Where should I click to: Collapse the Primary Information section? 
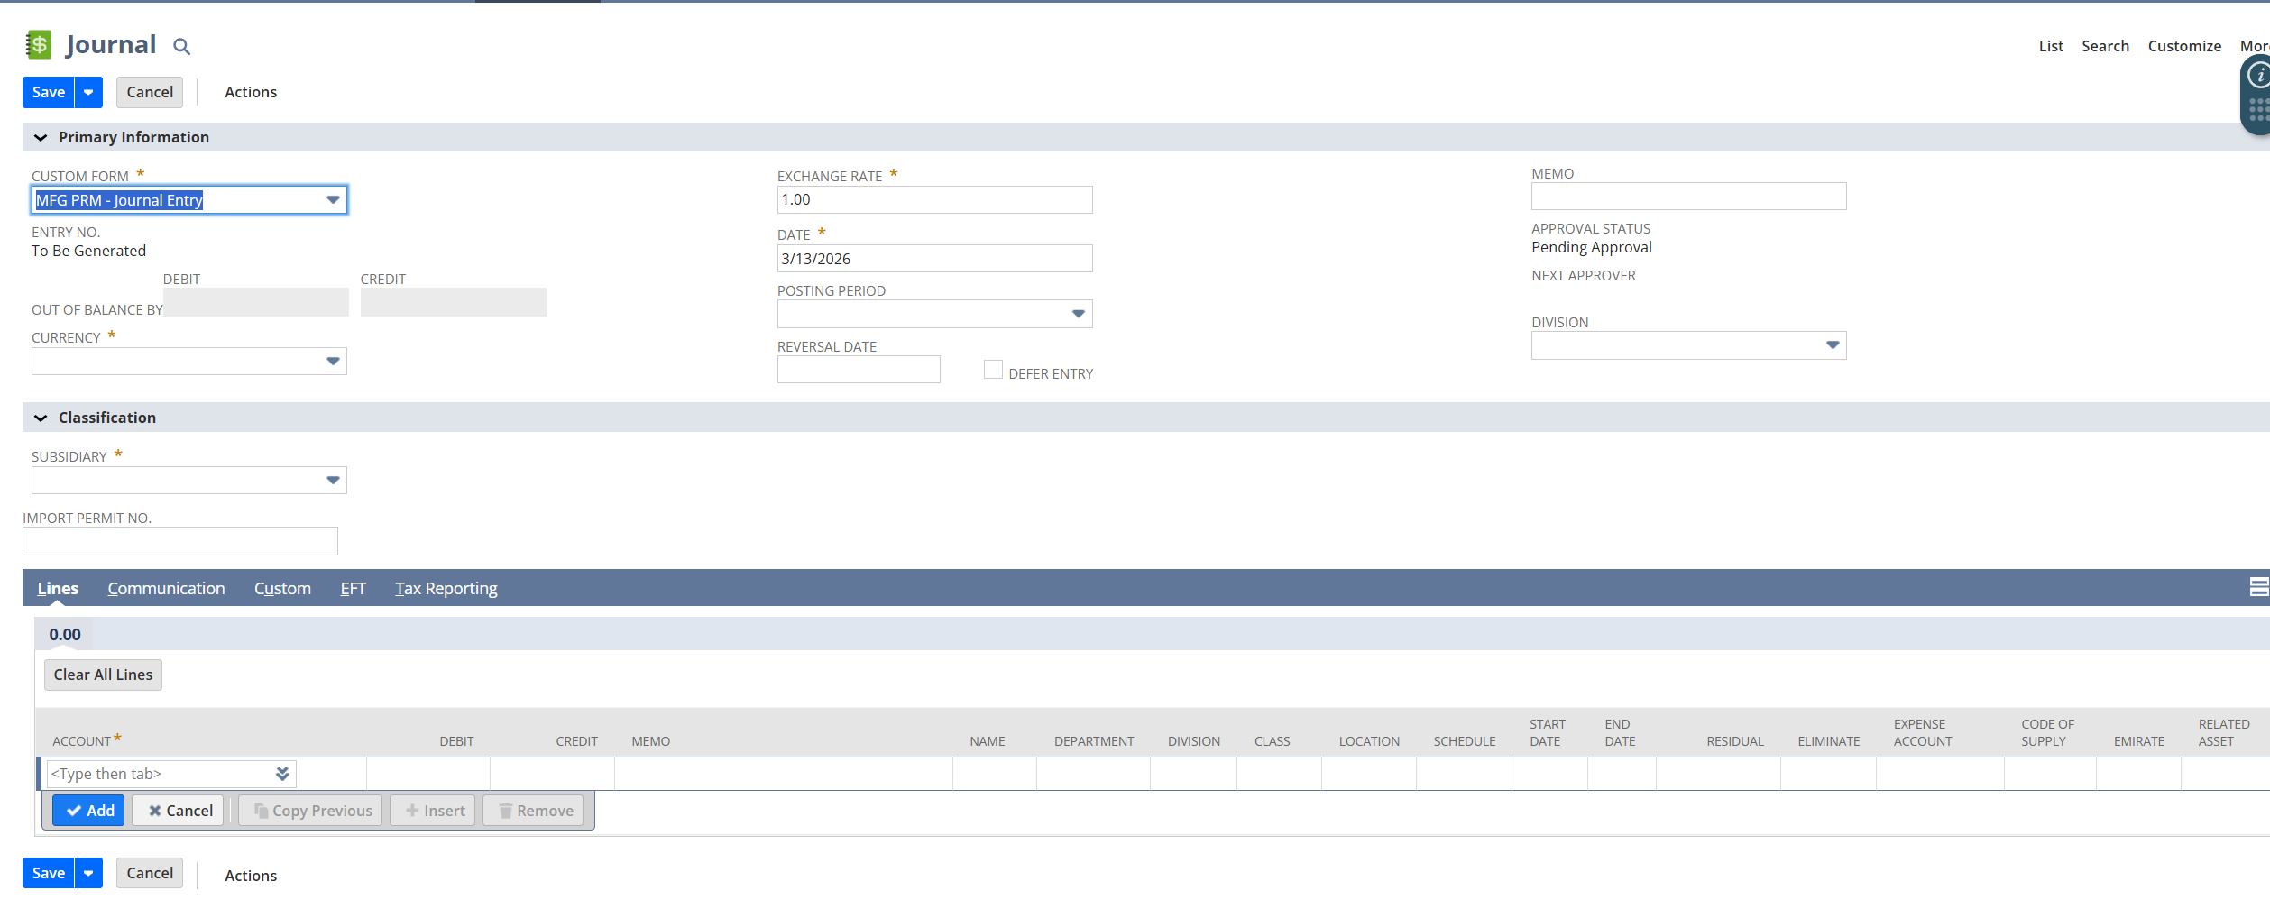[41, 137]
